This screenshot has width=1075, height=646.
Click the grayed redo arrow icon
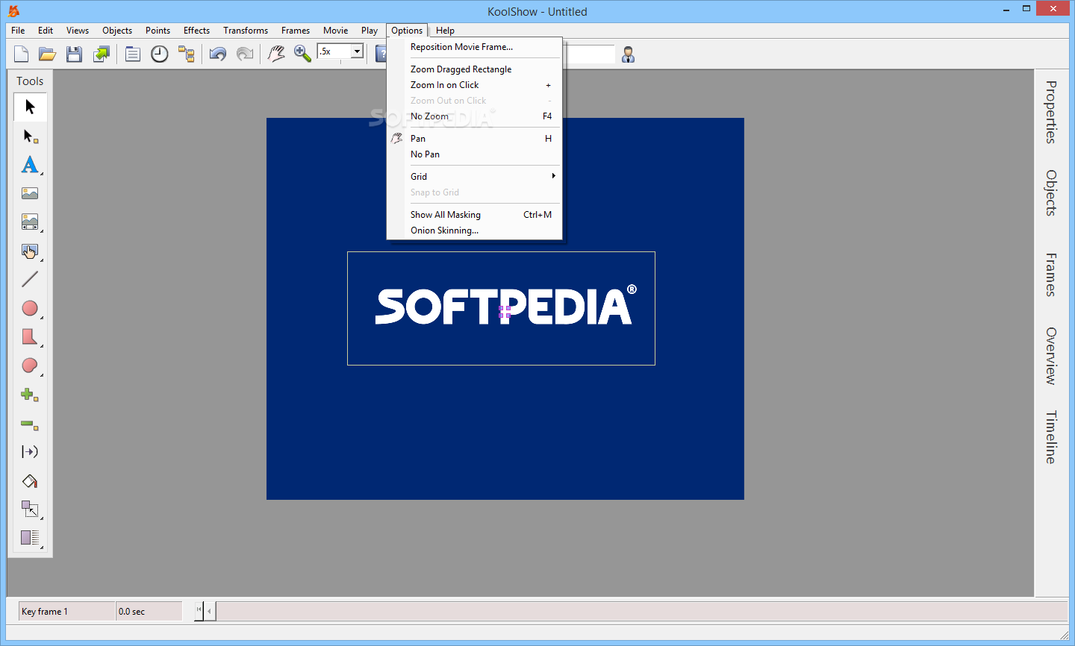click(x=244, y=54)
